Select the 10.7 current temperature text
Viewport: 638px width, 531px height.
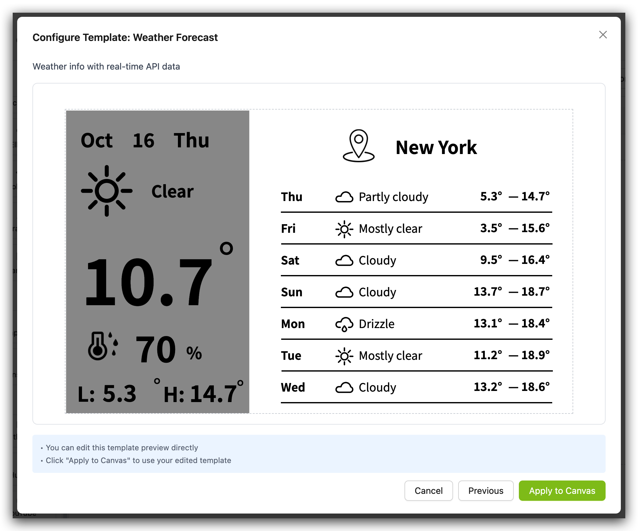pyautogui.click(x=148, y=282)
